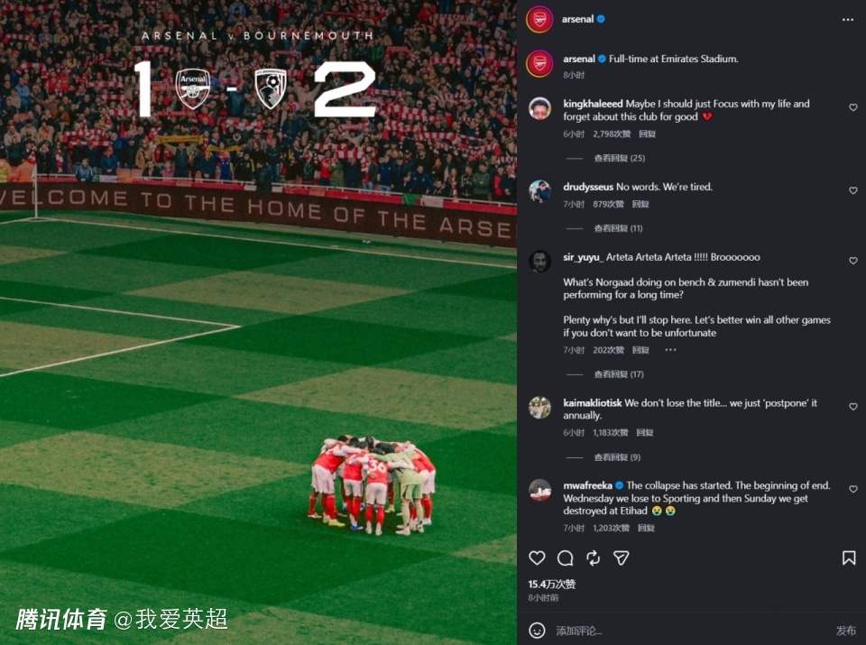Like the post with heart icon
This screenshot has height=645, width=866.
click(537, 557)
